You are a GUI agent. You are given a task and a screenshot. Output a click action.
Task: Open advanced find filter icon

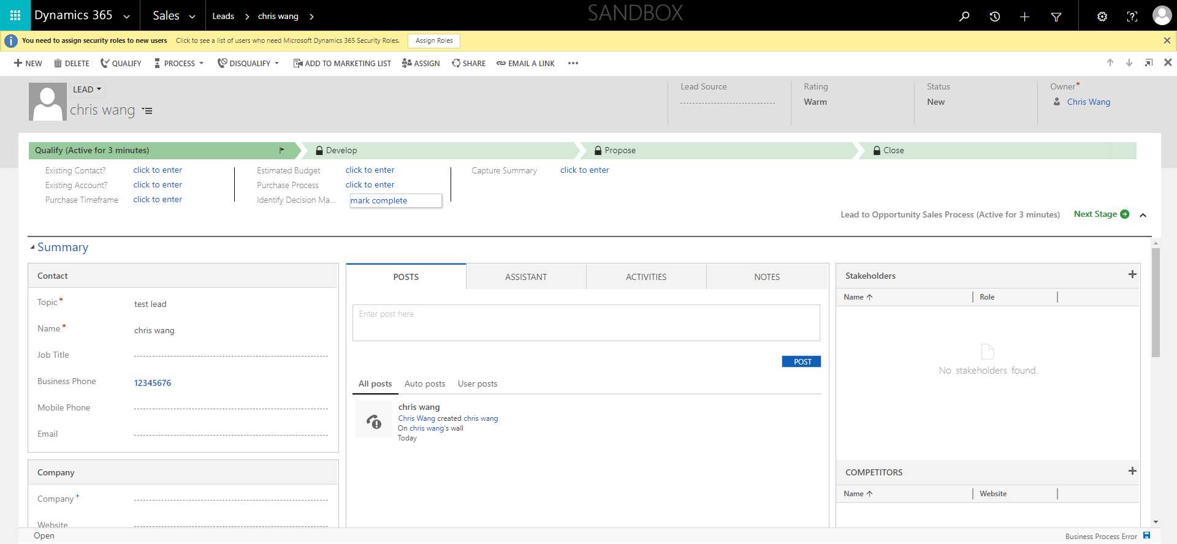[1056, 17]
